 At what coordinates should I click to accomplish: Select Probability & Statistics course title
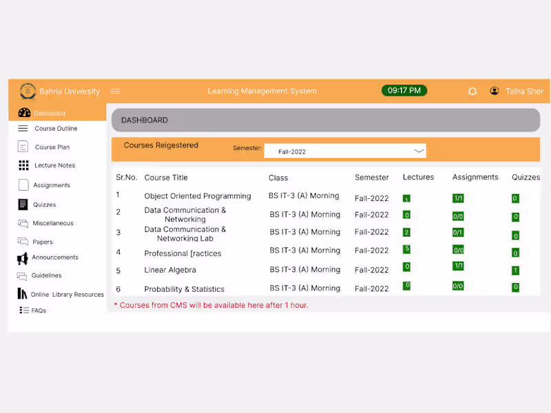(x=184, y=289)
